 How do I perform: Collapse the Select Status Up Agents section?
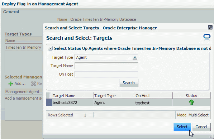click(x=50, y=48)
